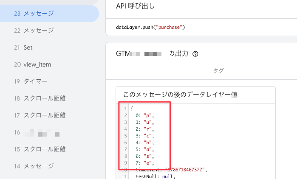
Task: Select event 18 スクロール距離
Action: pyautogui.click(x=40, y=98)
